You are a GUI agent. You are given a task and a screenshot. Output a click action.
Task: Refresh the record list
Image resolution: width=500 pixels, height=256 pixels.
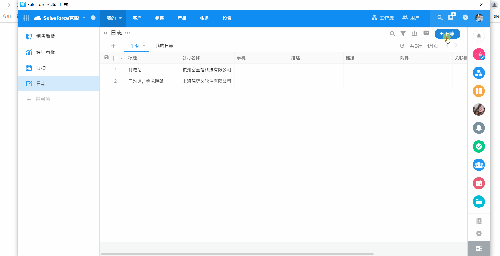402,46
